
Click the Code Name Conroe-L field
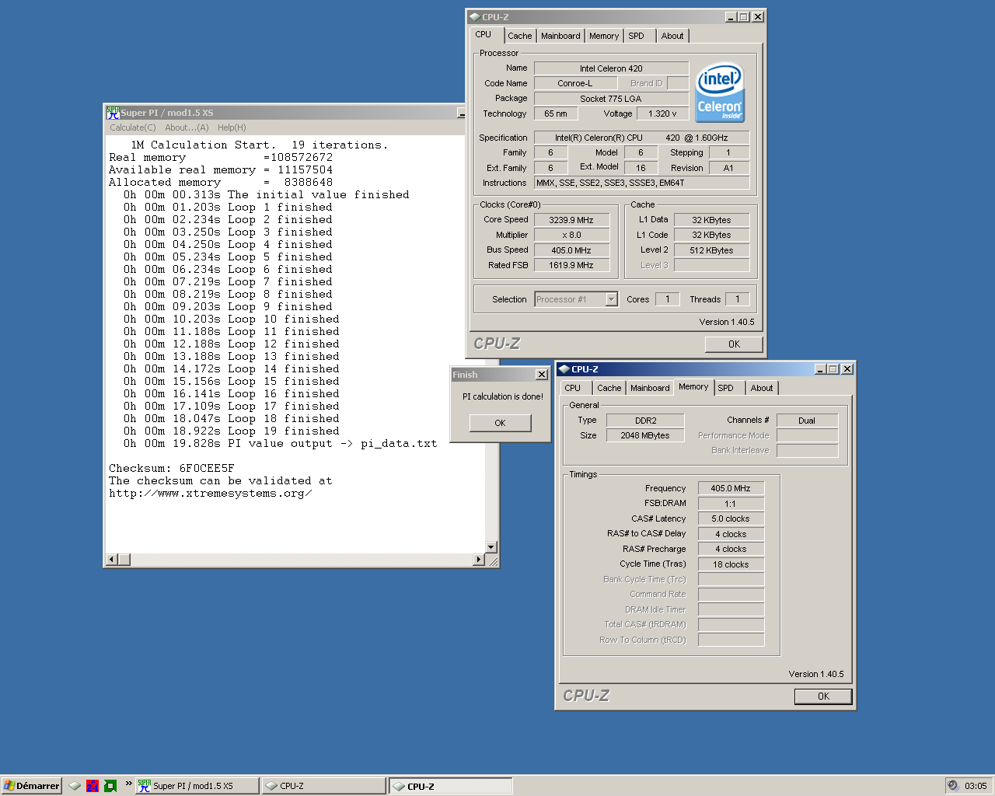pos(575,83)
